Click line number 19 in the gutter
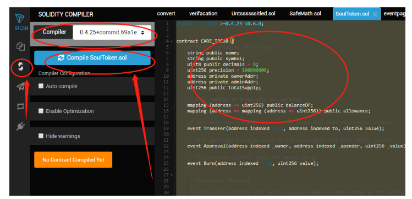The width and height of the screenshot is (412, 199). point(166,128)
